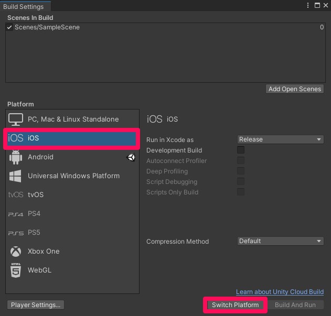Toggle the Deep Profiling checkbox
The image size is (331, 316).
point(241,171)
